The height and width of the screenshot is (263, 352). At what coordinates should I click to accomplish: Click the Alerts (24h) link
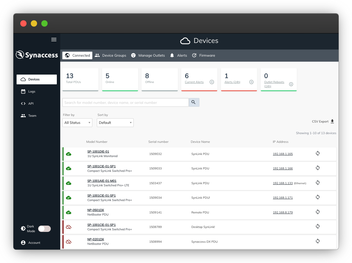[232, 82]
